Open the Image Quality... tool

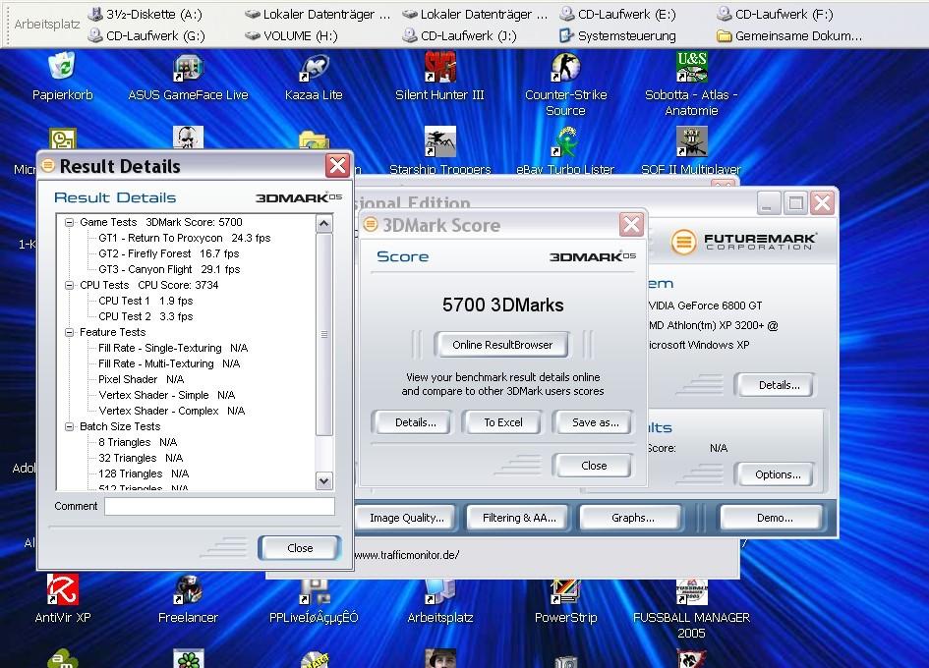407,518
